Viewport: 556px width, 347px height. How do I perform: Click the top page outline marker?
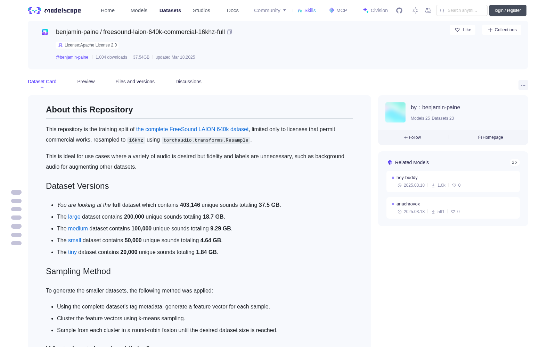pos(16,192)
